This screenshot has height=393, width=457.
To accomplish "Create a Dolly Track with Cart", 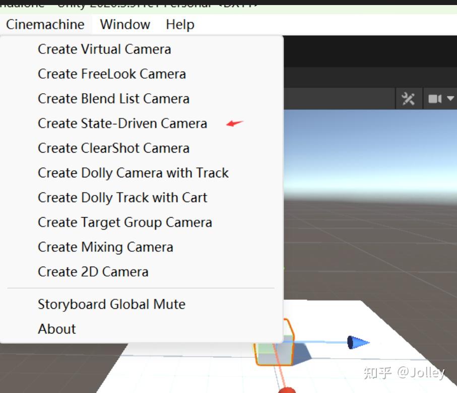I will (x=122, y=197).
